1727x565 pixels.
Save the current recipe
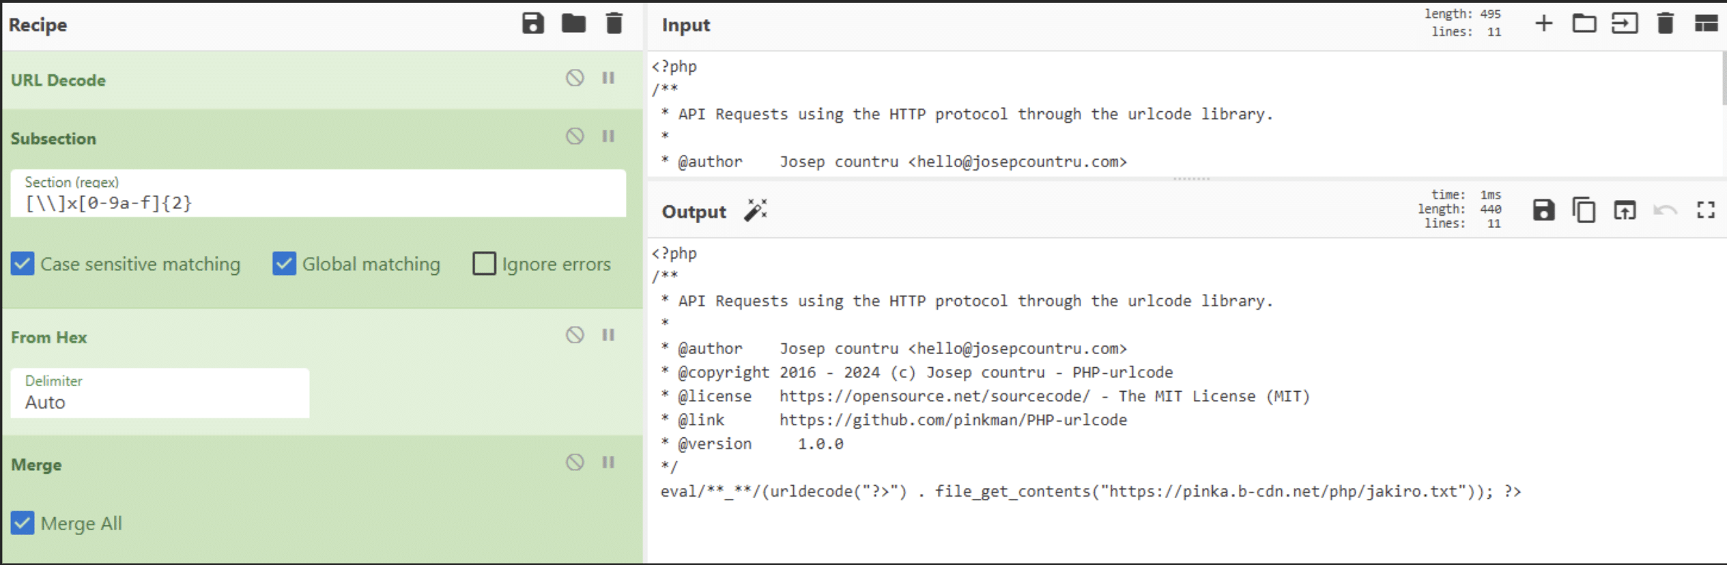click(x=532, y=24)
